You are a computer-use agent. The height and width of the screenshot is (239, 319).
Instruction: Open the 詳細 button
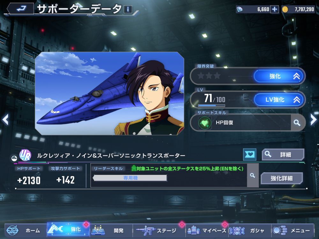[x=283, y=155]
